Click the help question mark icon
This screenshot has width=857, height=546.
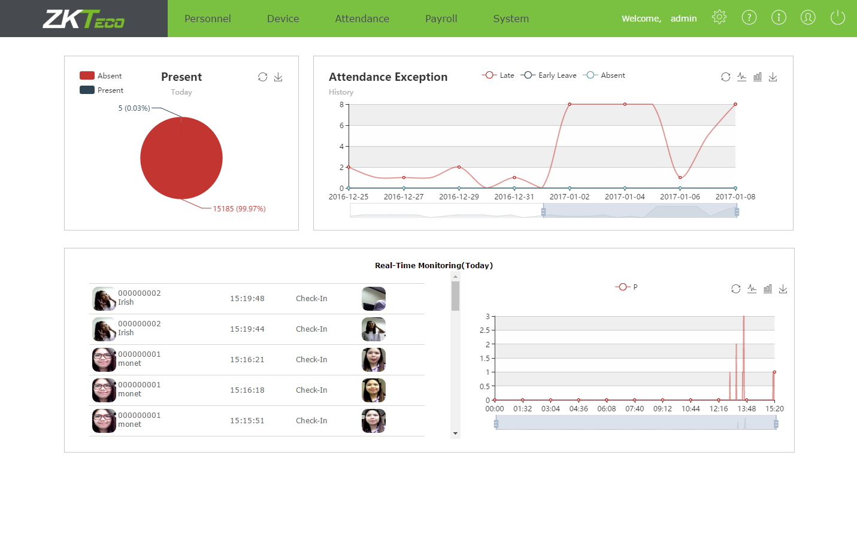tap(749, 17)
